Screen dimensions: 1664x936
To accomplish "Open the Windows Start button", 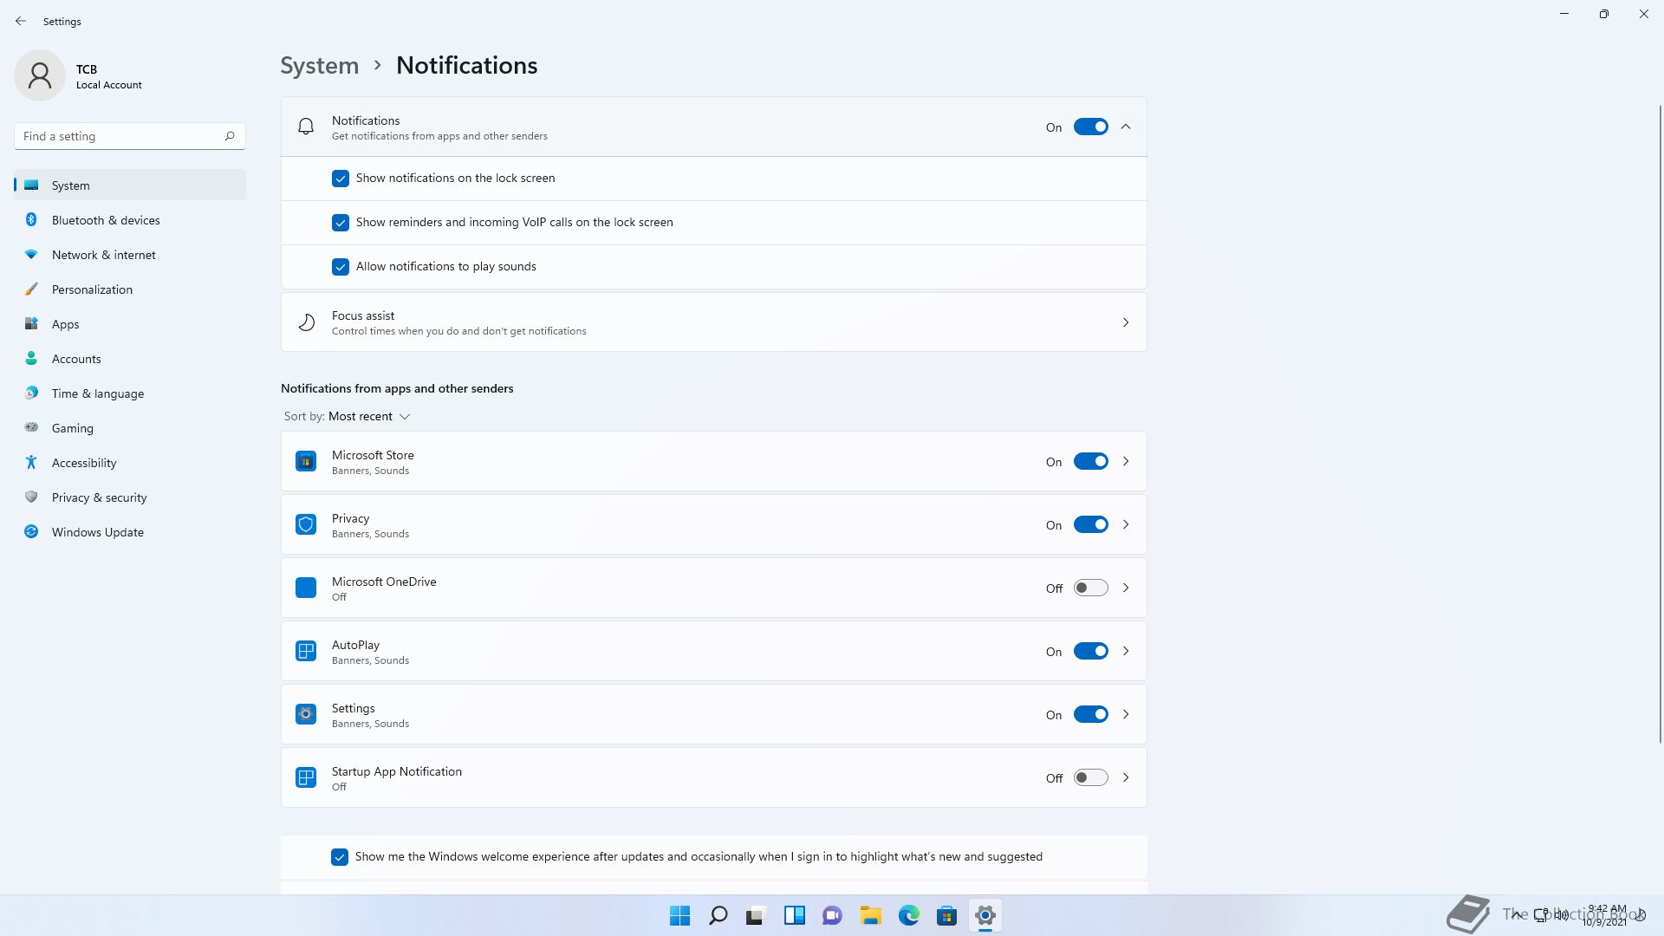I will [680, 915].
